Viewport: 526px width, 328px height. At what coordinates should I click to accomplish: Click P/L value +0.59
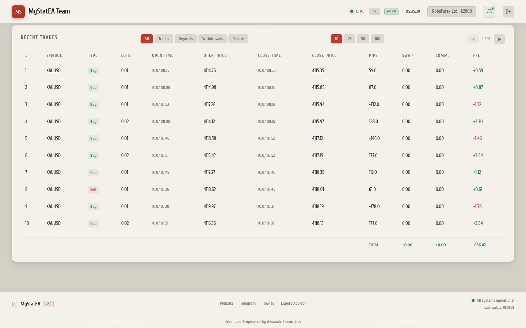point(478,71)
